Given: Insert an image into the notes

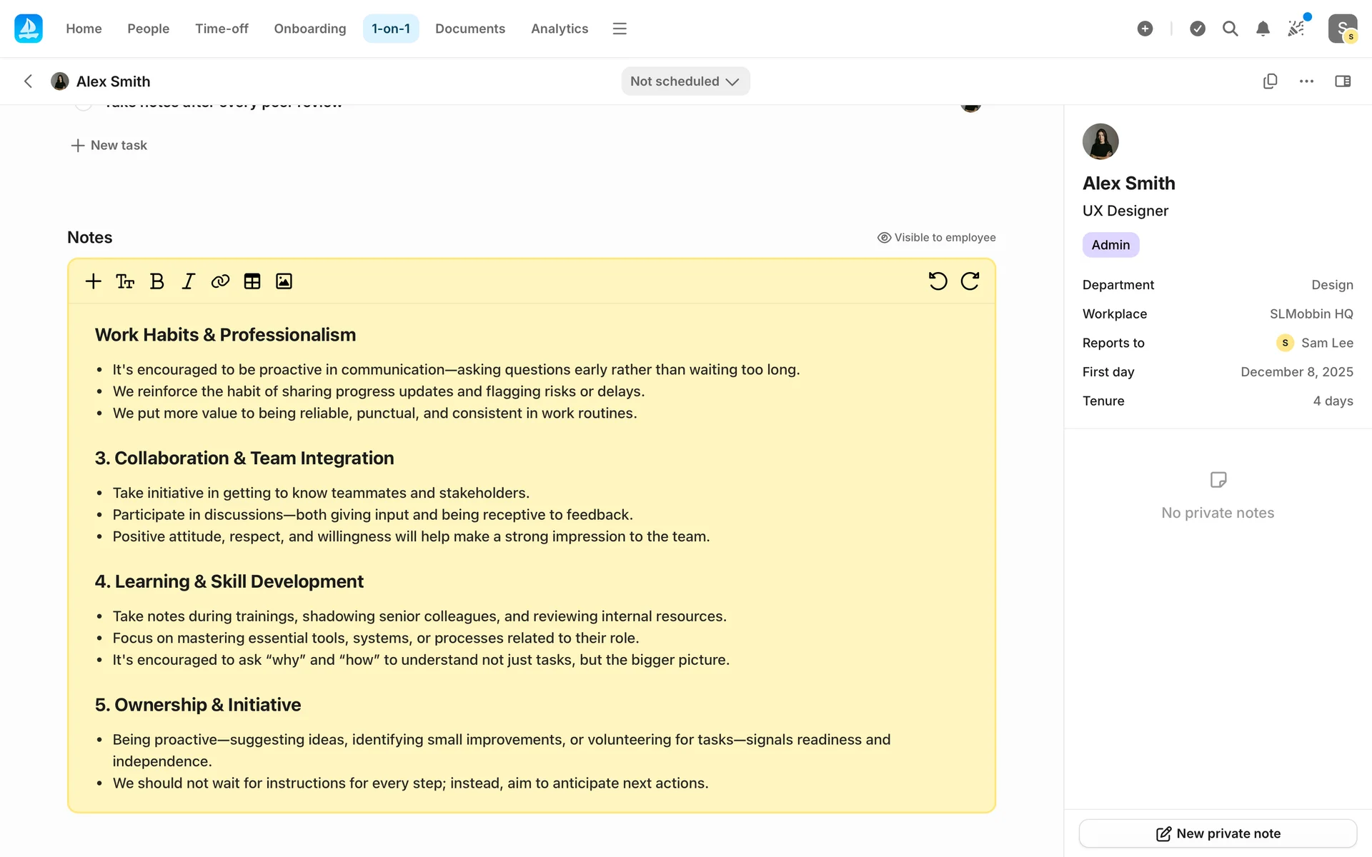Looking at the screenshot, I should [x=284, y=281].
